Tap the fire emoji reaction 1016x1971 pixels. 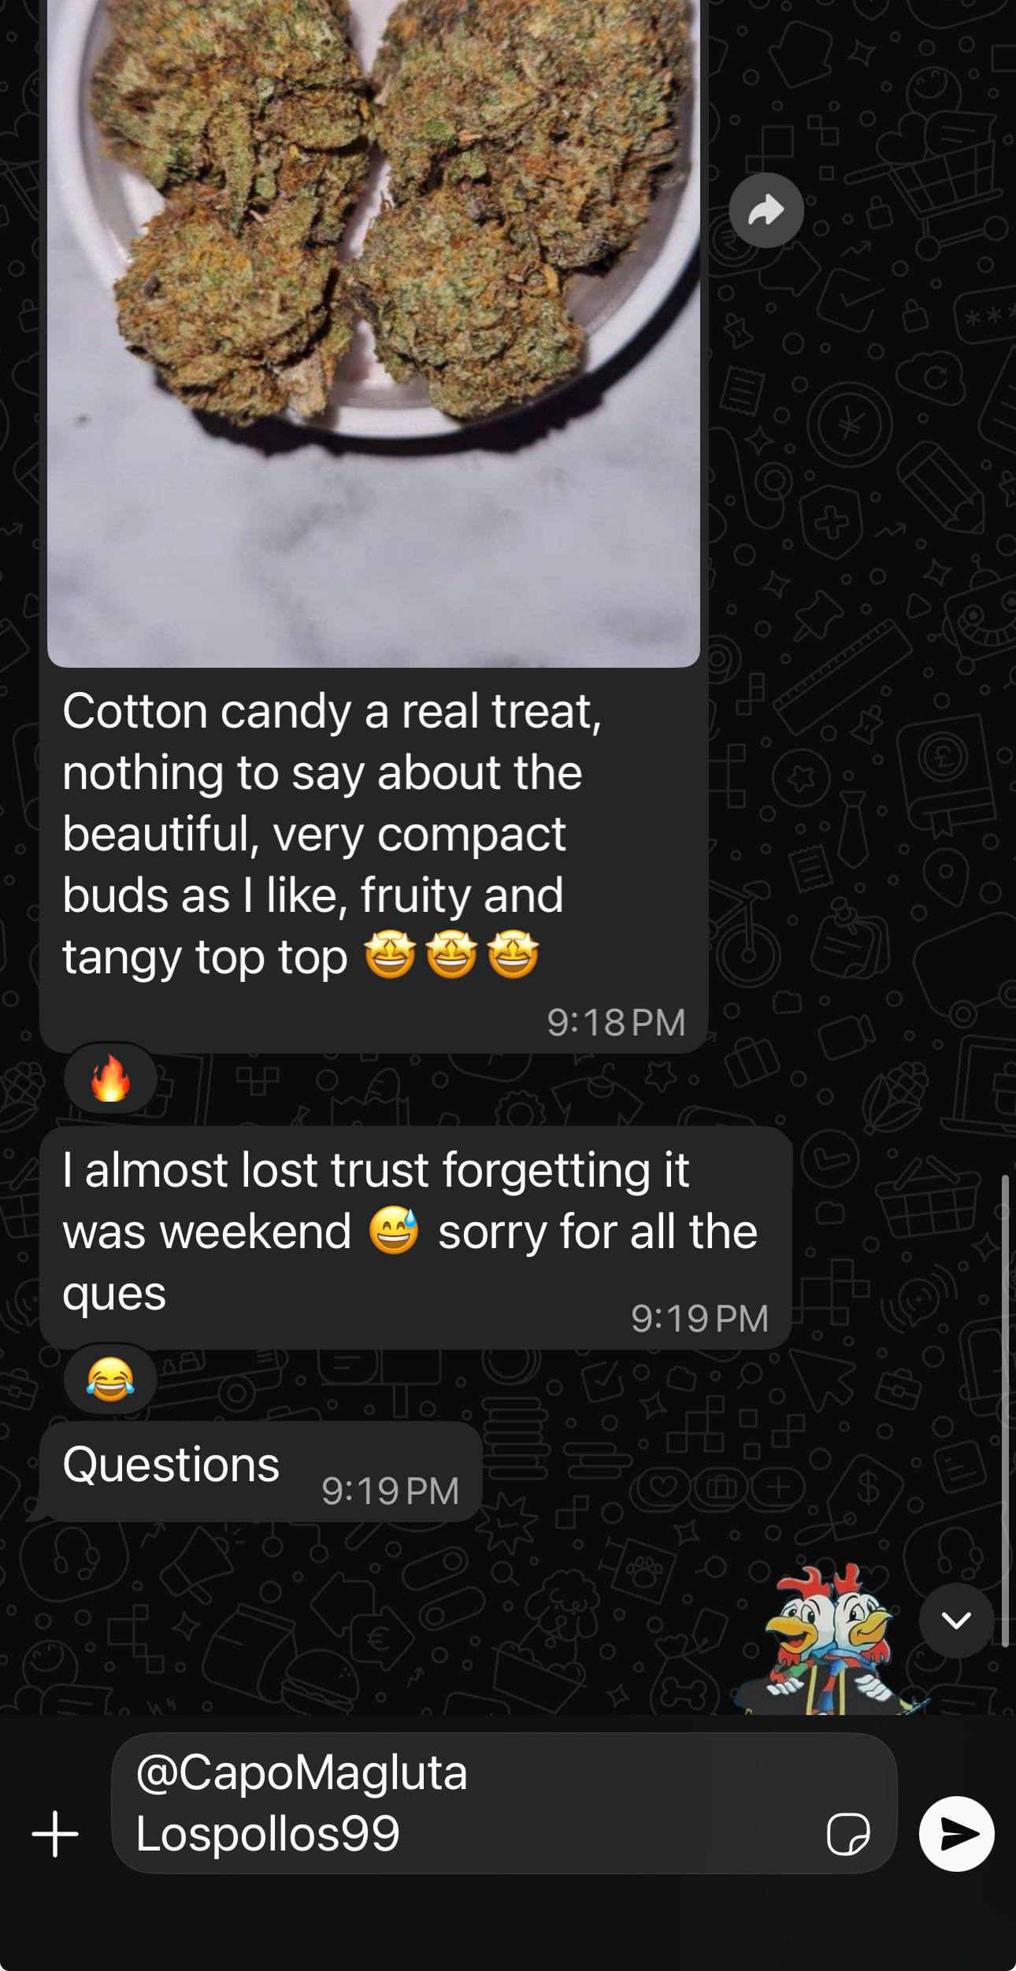110,1077
